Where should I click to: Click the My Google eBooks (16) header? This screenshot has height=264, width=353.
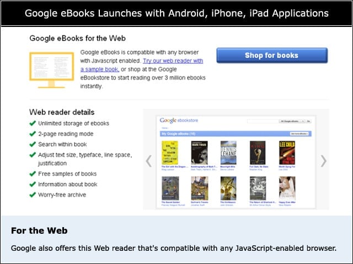178,134
